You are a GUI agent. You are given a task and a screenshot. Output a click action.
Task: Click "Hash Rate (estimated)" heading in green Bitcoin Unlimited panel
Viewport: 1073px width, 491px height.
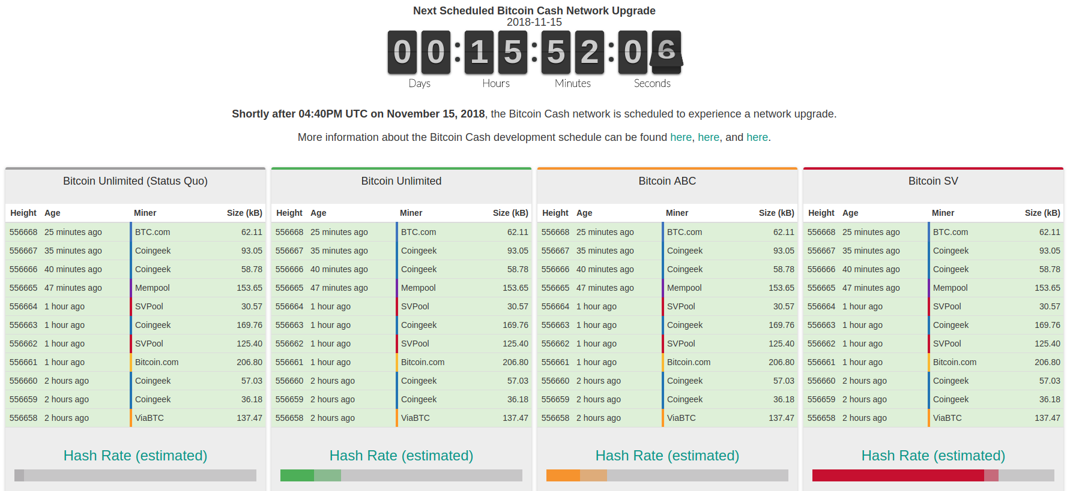pos(401,456)
